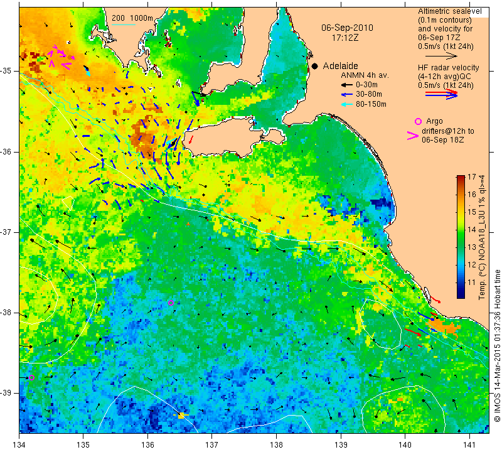The height and width of the screenshot is (452, 502).
Task: Click the latitude axis label -37
Action: tap(6, 232)
